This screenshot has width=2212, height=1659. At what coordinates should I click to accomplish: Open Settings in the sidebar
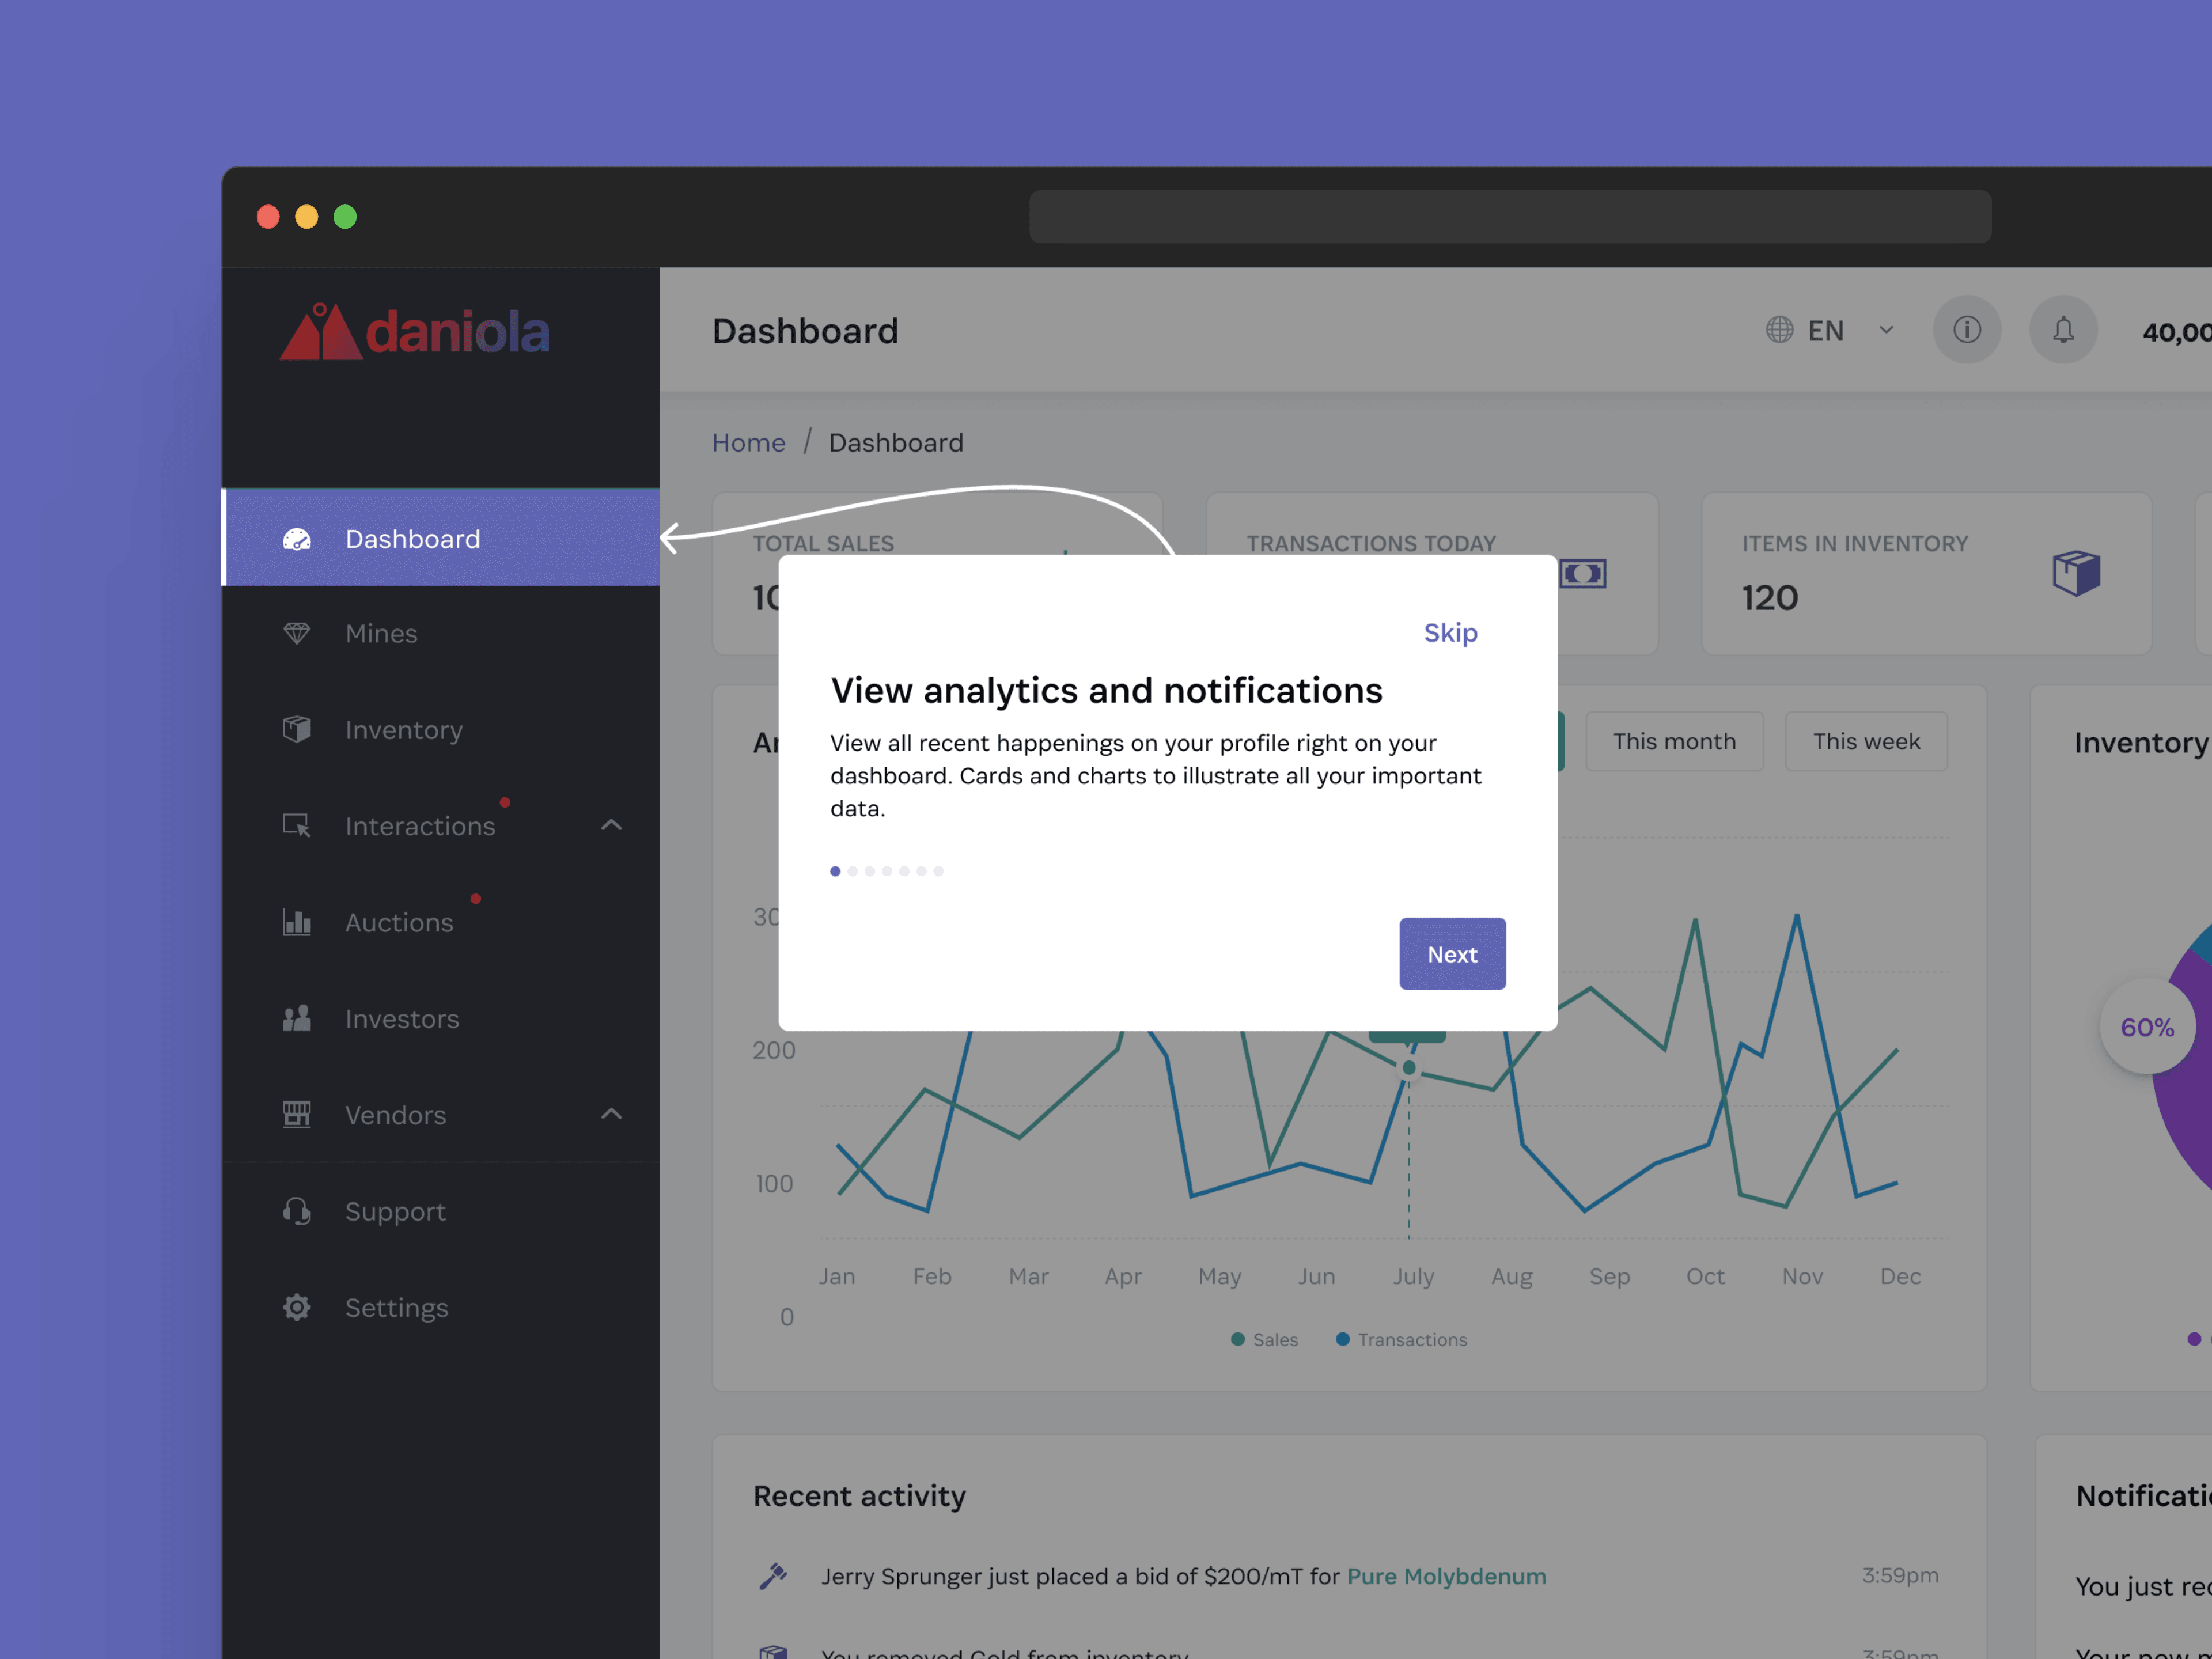441,1307
